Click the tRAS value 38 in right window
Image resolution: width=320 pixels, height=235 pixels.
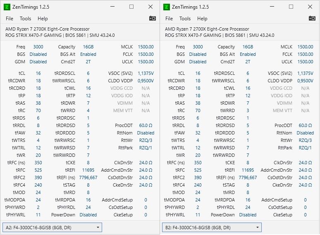[x=198, y=103]
